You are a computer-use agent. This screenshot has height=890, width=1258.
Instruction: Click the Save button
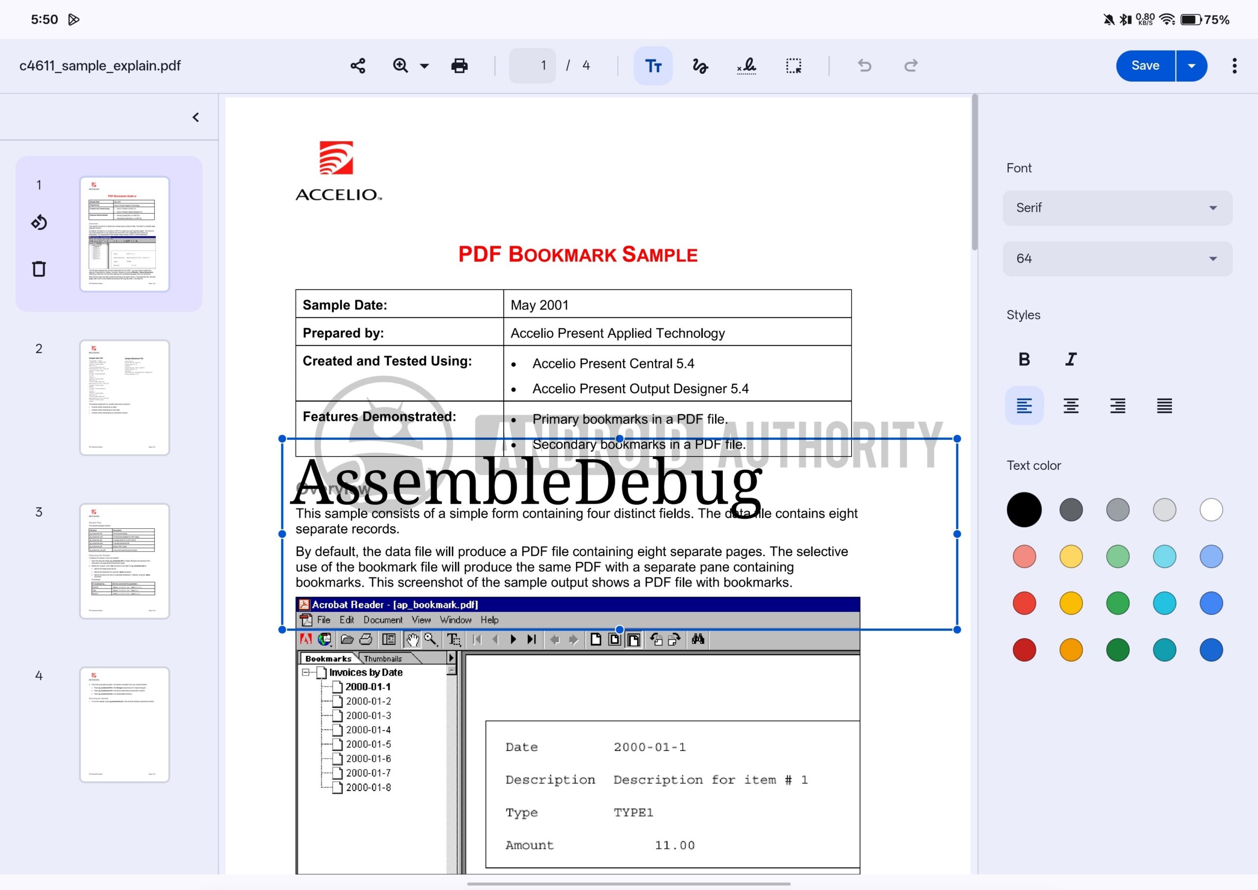click(1145, 66)
